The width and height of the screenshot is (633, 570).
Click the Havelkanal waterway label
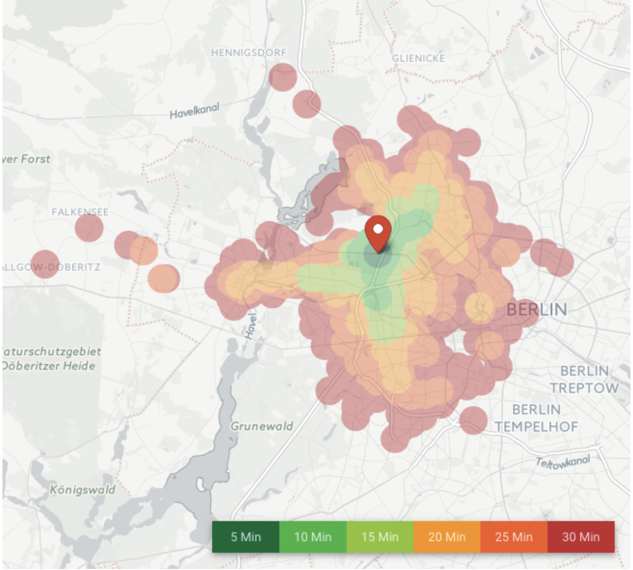click(194, 111)
